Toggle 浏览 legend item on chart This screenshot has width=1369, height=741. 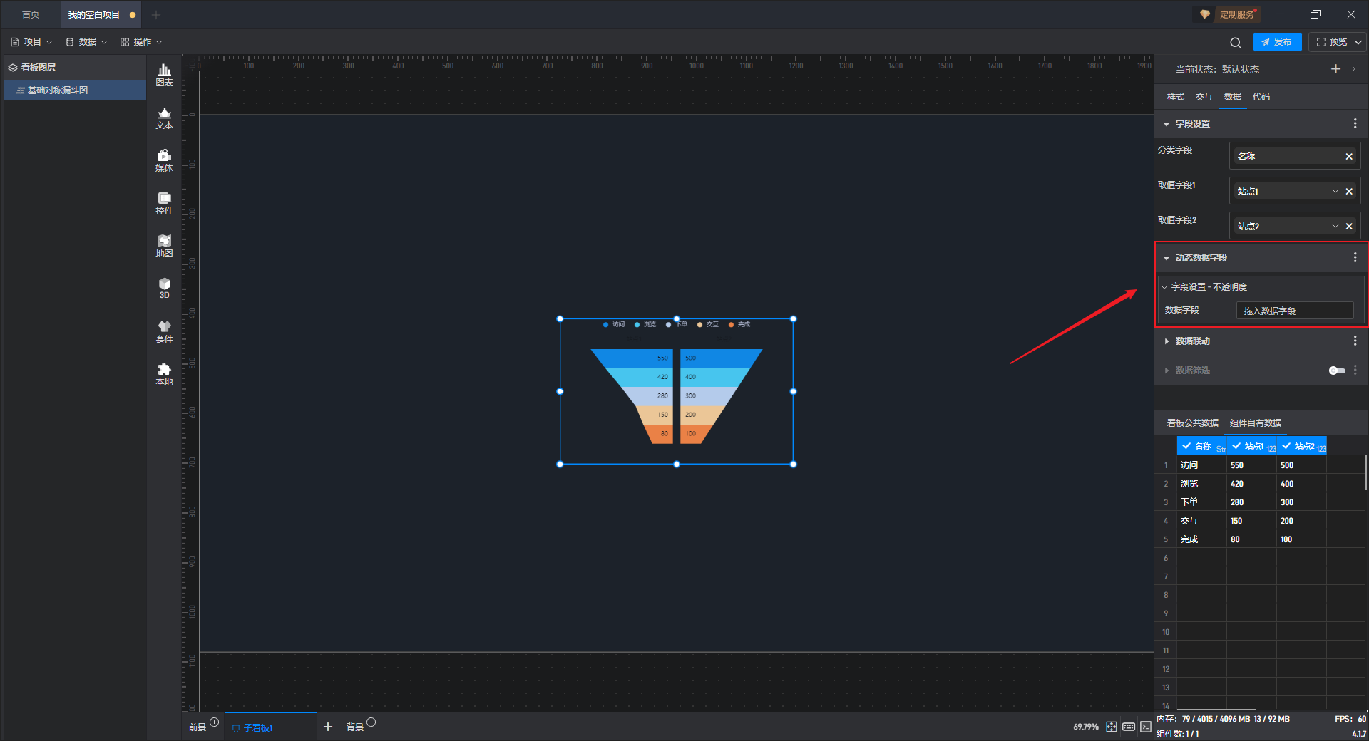[645, 324]
